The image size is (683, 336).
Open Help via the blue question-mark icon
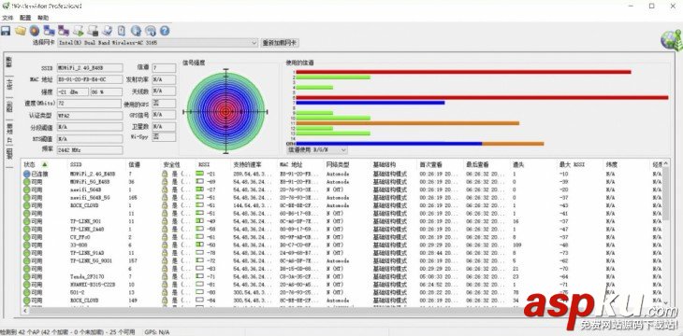(165, 31)
